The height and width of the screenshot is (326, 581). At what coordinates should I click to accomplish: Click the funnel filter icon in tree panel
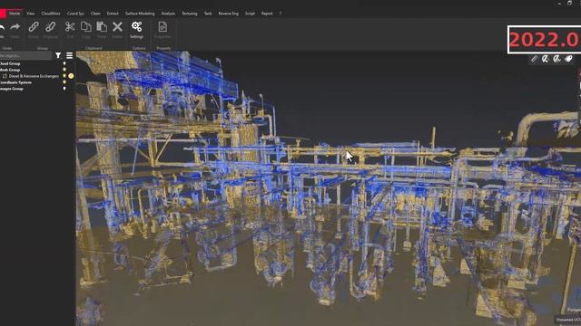tap(58, 55)
